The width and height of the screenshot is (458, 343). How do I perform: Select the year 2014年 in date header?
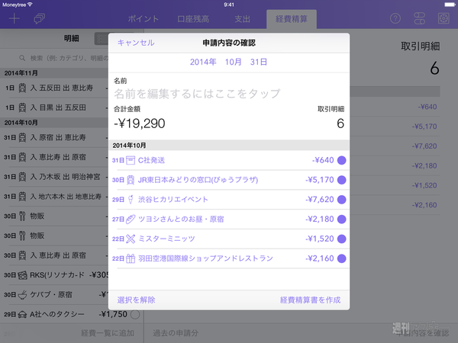tap(203, 62)
